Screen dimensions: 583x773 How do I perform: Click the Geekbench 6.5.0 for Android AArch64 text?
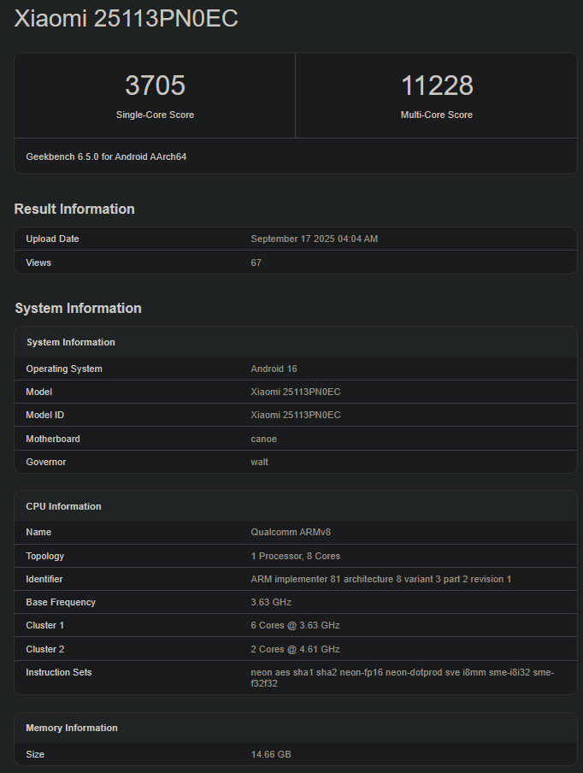coord(106,156)
